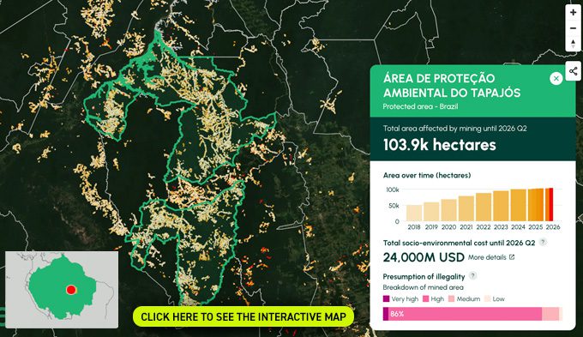This screenshot has width=583, height=337.
Task: Click Área de Proteção Ambiental do Tapajós title
Action: (x=452, y=86)
